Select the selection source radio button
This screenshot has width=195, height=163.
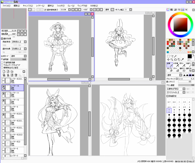point(2,68)
